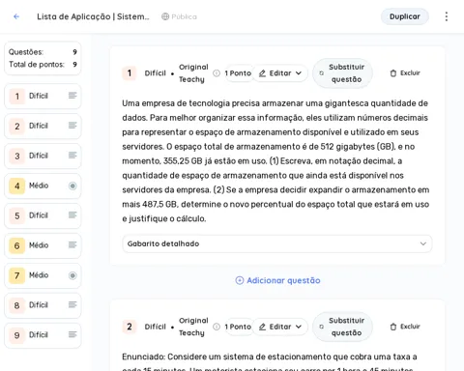Click the pencil icon in question 2 Editar
Screen dimensions: 464x371
tap(262, 327)
